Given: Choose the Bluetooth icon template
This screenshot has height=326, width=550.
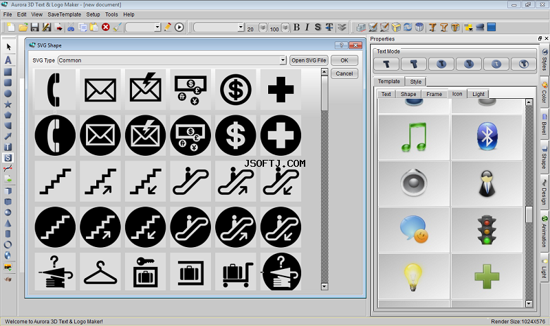Looking at the screenshot, I should pyautogui.click(x=487, y=137).
